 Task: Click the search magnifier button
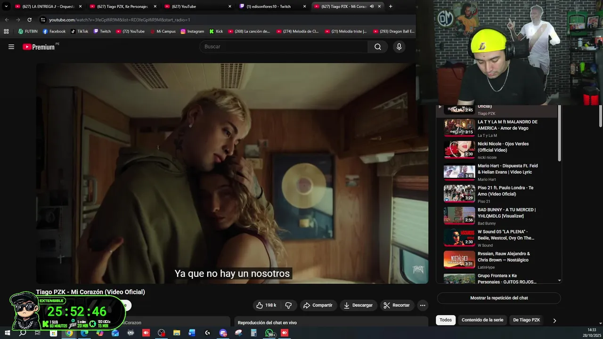click(378, 47)
